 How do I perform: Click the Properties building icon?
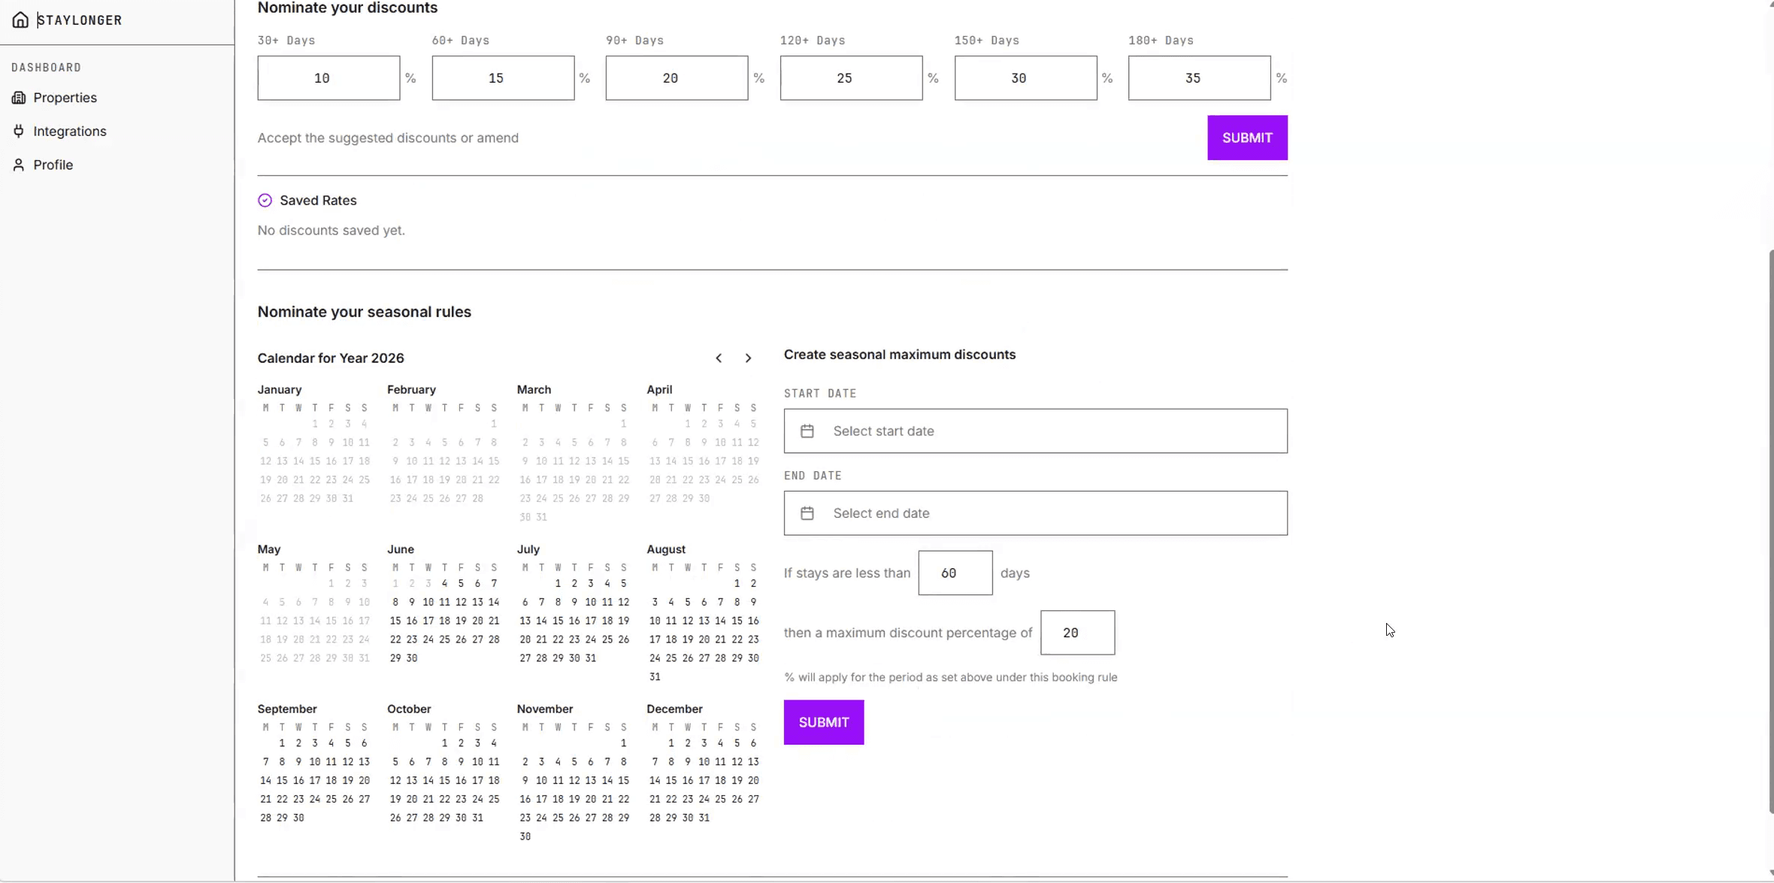coord(19,98)
